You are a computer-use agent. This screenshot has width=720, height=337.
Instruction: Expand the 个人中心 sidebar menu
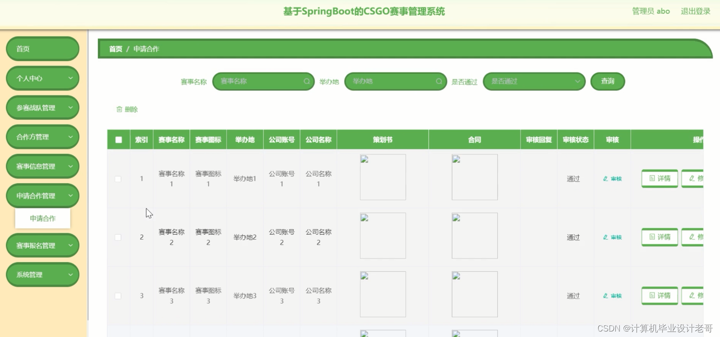click(x=42, y=78)
